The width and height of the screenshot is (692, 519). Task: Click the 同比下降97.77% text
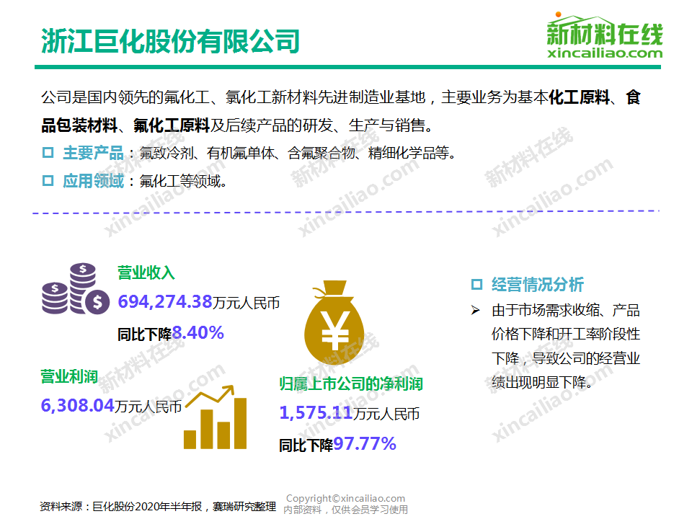337,444
